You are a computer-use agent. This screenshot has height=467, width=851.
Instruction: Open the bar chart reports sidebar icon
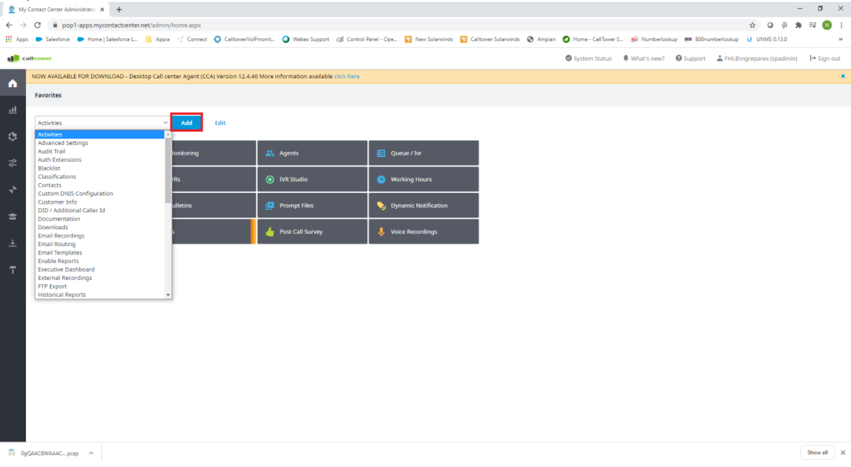click(12, 110)
